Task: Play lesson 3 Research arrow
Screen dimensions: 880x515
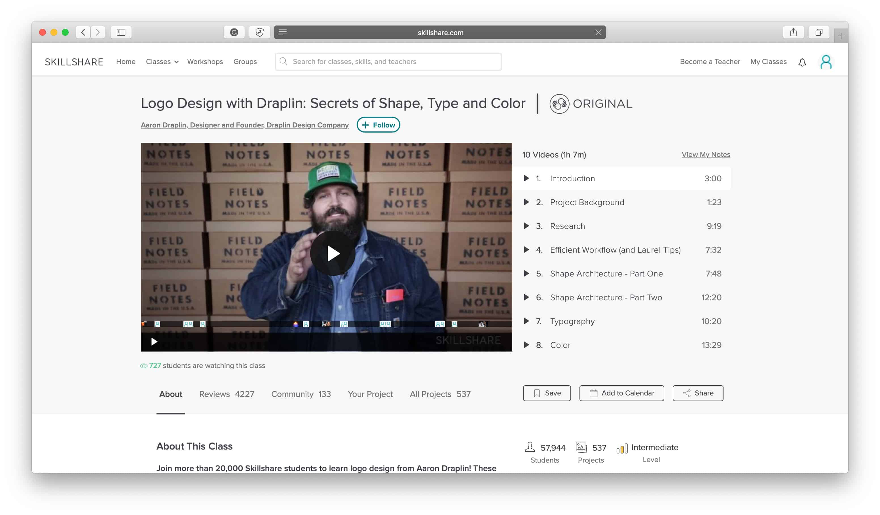Action: 526,226
